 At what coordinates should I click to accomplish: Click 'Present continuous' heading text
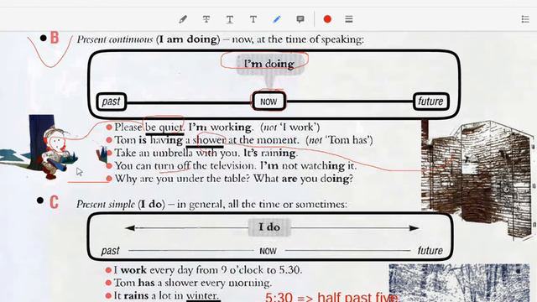[115, 39]
